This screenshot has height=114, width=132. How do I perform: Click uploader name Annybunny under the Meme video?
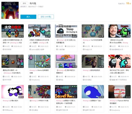point(36,80)
